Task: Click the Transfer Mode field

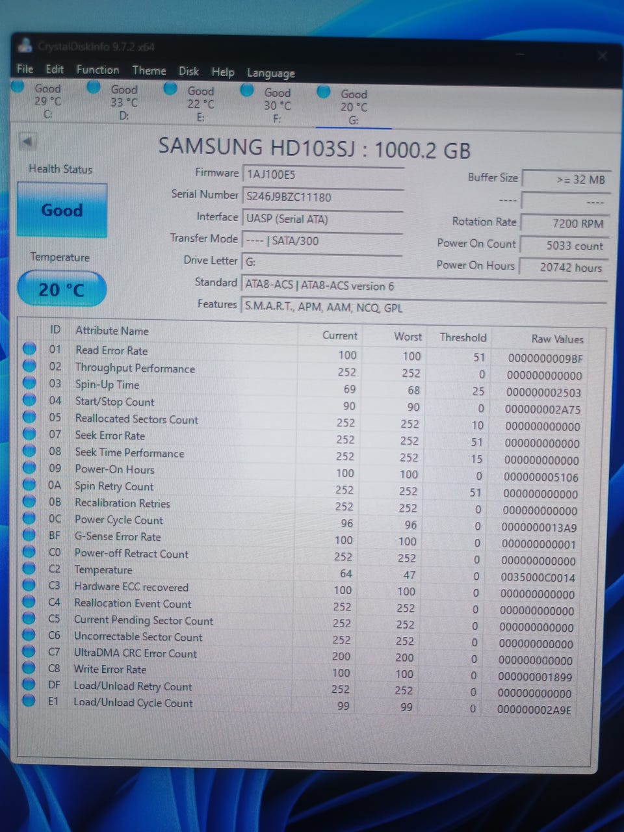Action: pos(322,240)
